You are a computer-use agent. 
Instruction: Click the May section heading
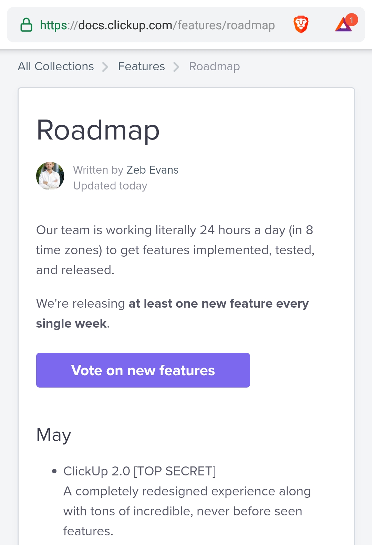(54, 435)
